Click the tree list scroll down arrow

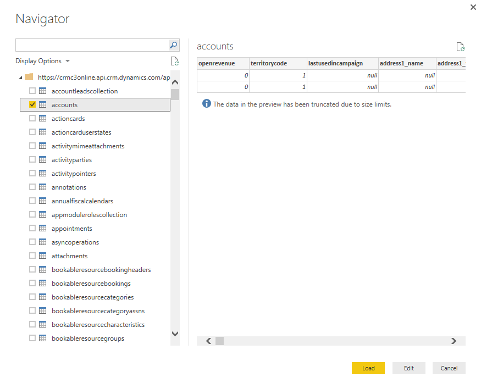175,334
